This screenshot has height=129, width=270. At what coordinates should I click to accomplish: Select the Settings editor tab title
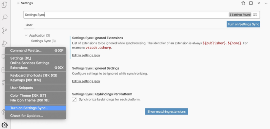[27, 3]
